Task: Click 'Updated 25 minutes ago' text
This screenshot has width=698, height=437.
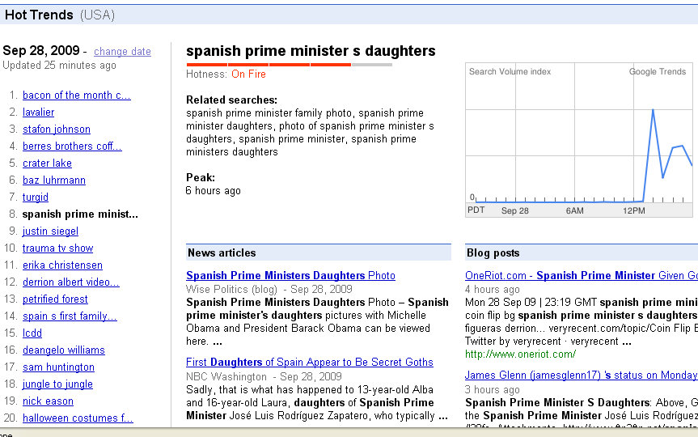Action: [59, 66]
